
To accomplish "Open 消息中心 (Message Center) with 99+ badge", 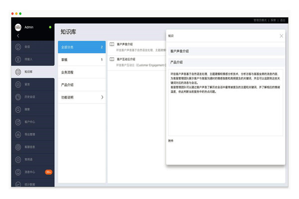I will (x=29, y=172).
